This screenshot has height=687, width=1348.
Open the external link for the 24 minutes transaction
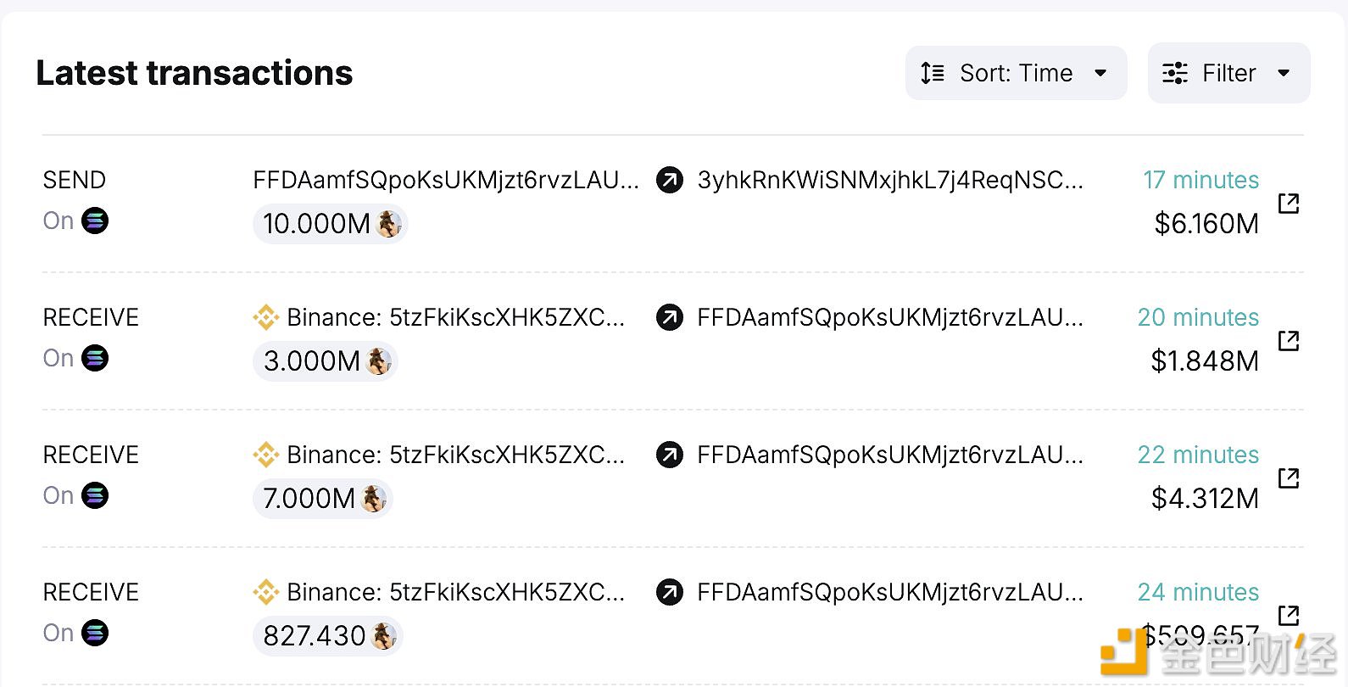(1288, 615)
